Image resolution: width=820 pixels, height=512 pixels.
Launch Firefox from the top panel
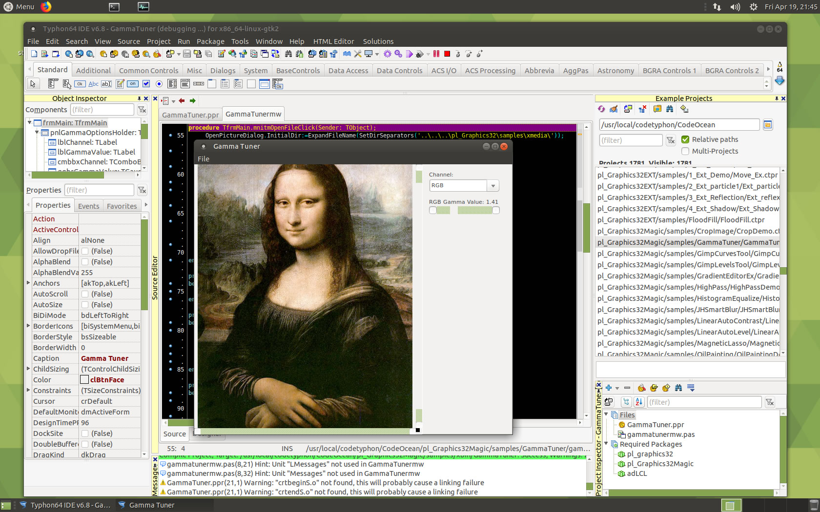[46, 7]
